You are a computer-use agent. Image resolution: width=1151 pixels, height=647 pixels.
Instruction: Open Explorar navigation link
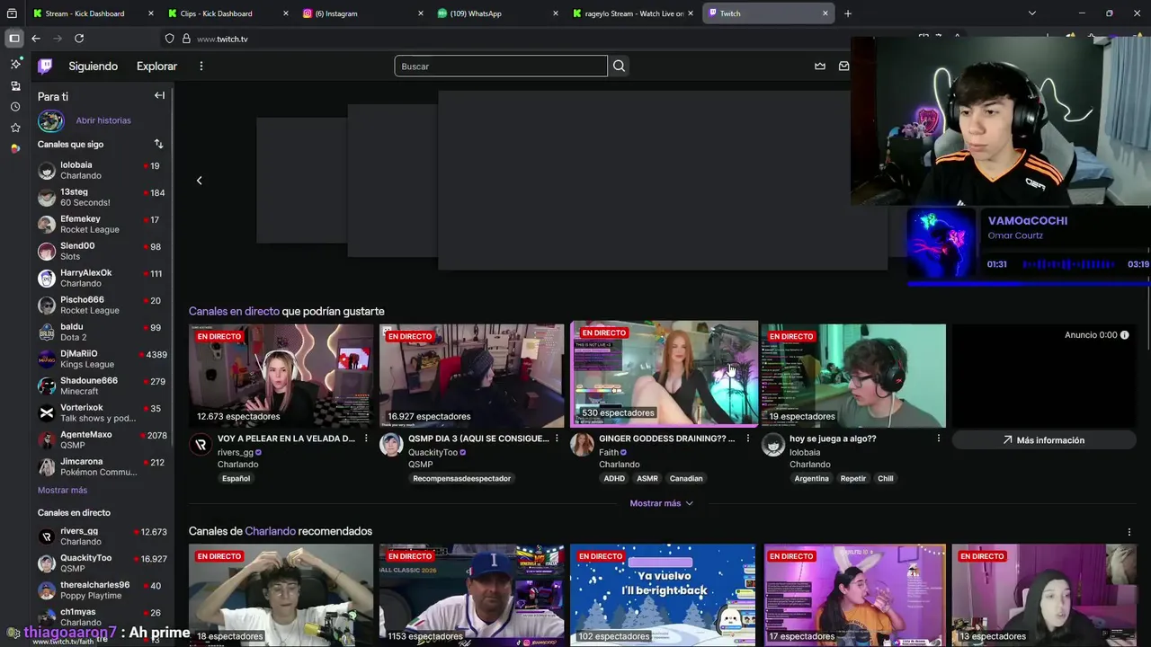(156, 66)
